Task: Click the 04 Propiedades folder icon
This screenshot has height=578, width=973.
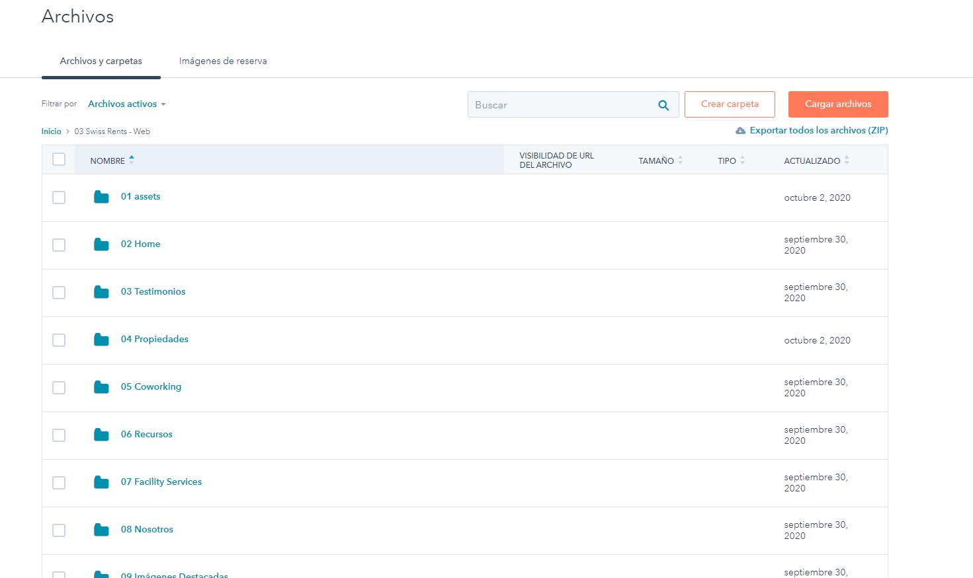Action: [x=101, y=340]
